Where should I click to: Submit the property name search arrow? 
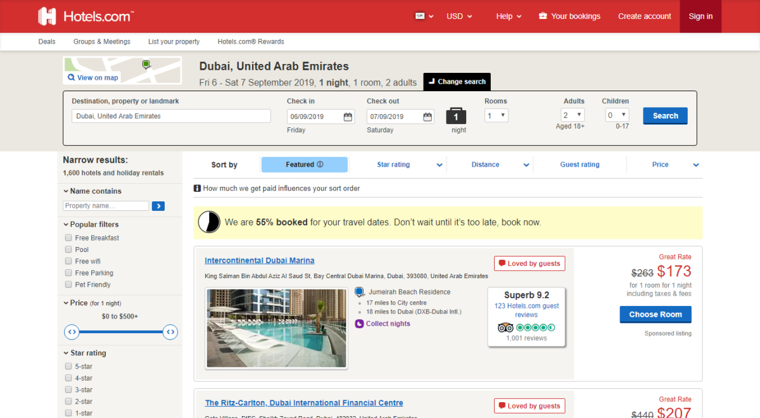pyautogui.click(x=158, y=206)
